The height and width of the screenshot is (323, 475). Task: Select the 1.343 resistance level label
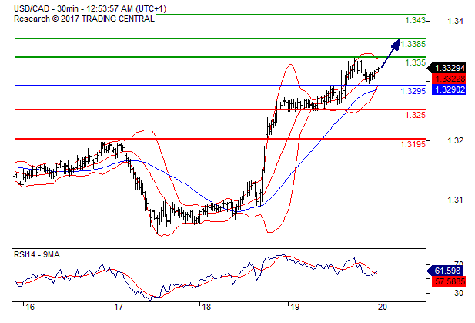[415, 20]
